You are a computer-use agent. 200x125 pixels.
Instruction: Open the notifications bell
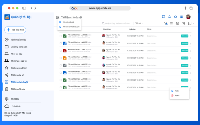[170, 17]
